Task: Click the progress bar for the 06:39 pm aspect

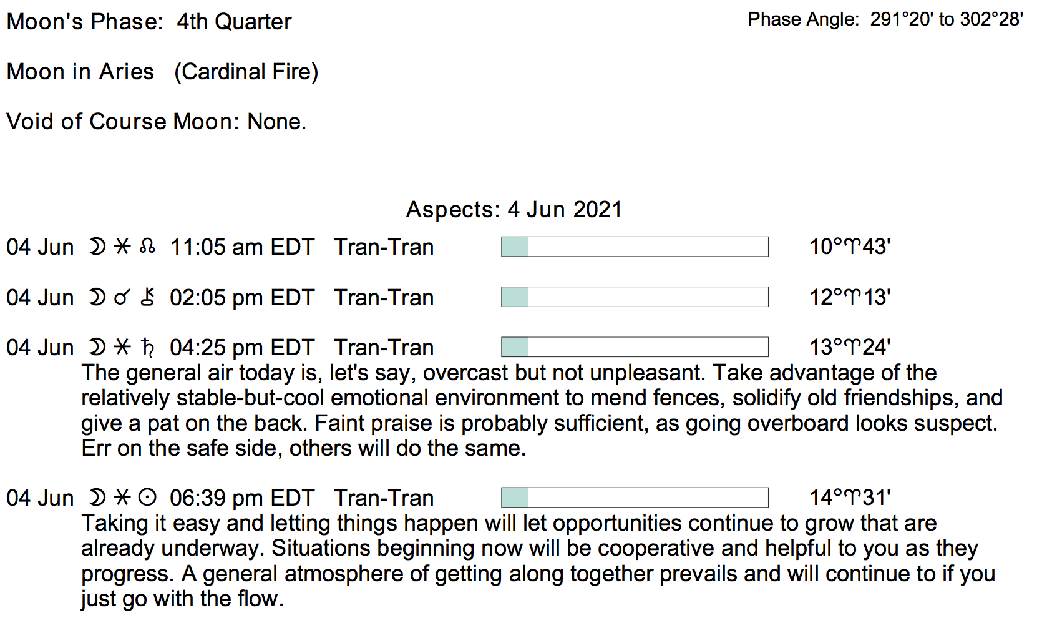Action: pos(635,498)
